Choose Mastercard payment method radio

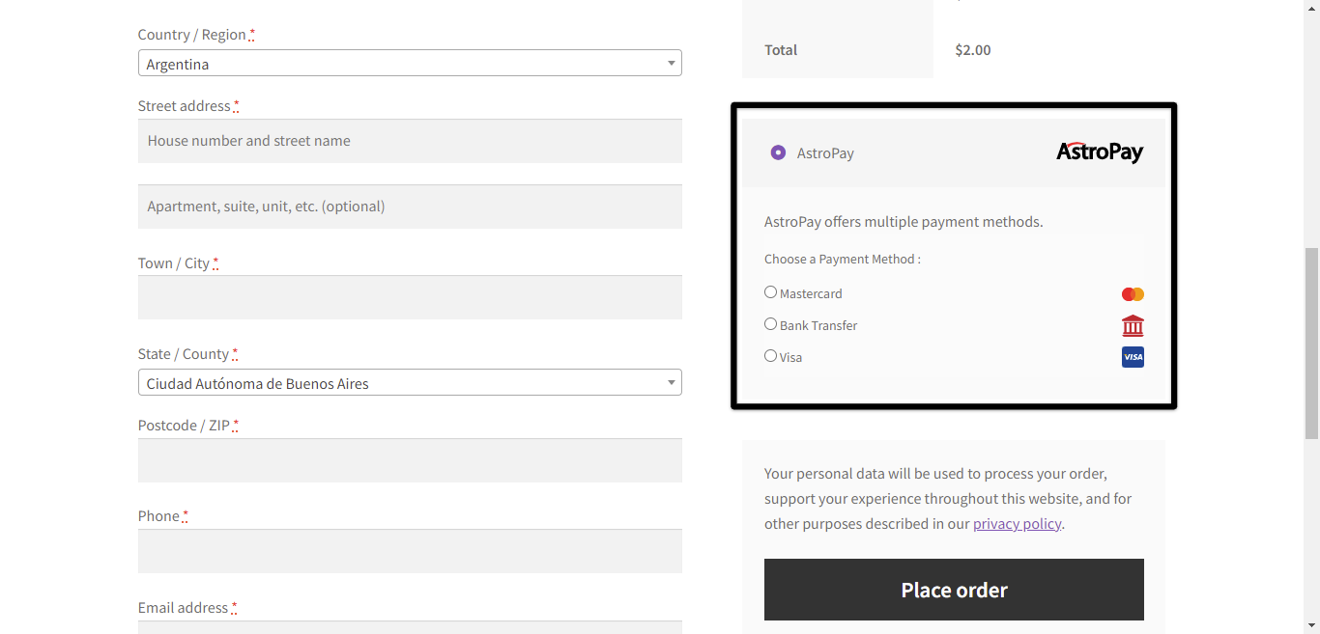[770, 292]
